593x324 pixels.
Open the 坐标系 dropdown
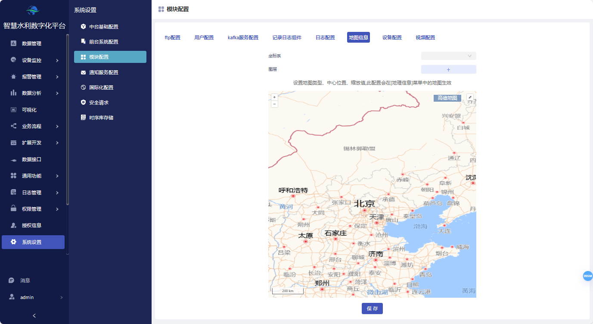pyautogui.click(x=448, y=56)
